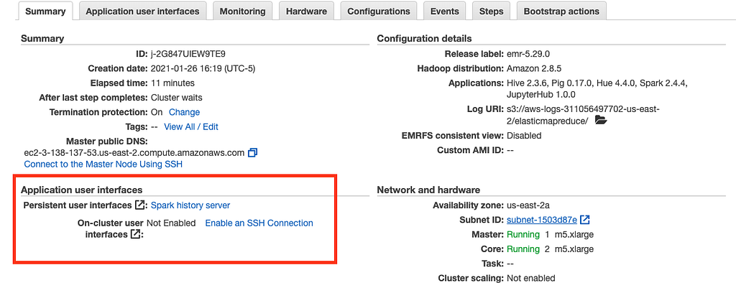This screenshot has height=283, width=736.
Task: Open external link icon next to Subnet ID
Action: coord(585,220)
